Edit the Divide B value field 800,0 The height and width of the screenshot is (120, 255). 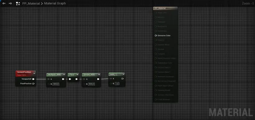coord(91,84)
